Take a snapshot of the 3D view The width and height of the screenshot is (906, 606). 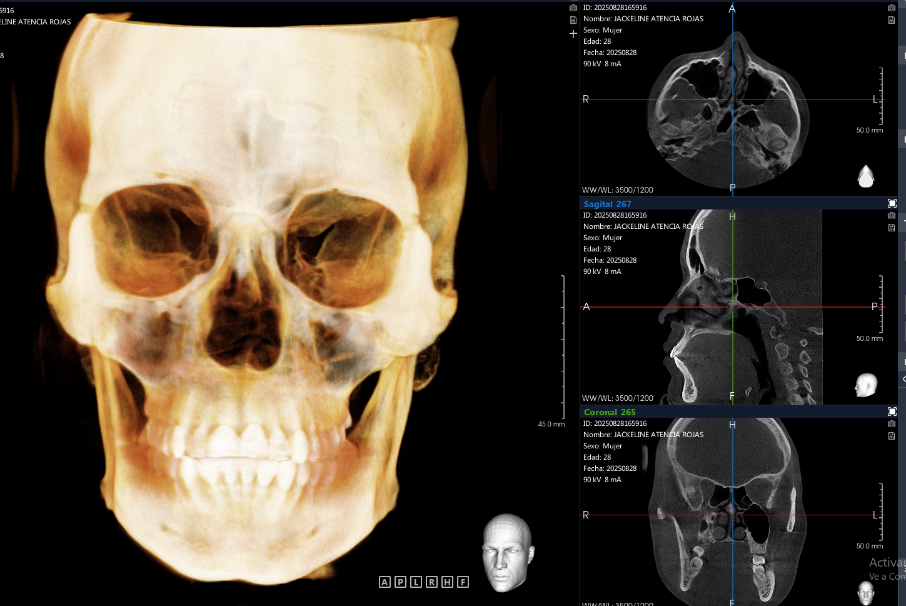573,8
